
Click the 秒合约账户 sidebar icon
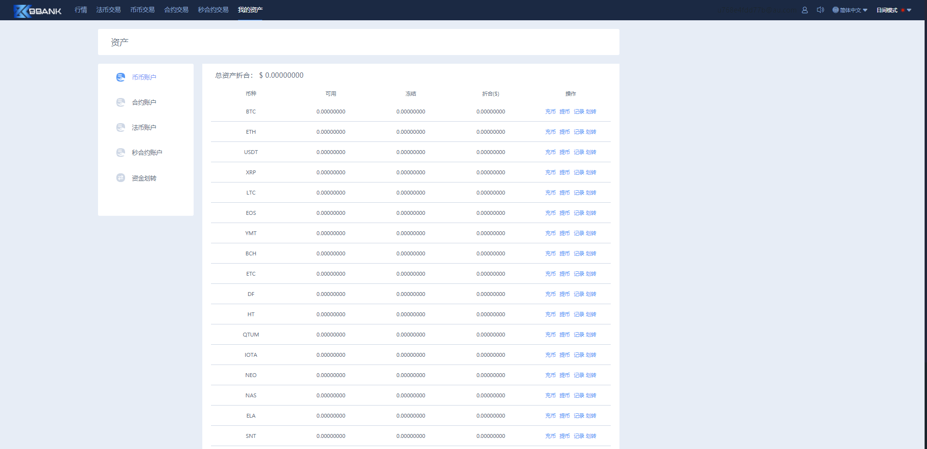point(121,153)
